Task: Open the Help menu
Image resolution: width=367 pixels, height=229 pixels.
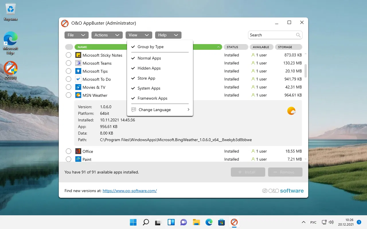Action: pos(168,35)
